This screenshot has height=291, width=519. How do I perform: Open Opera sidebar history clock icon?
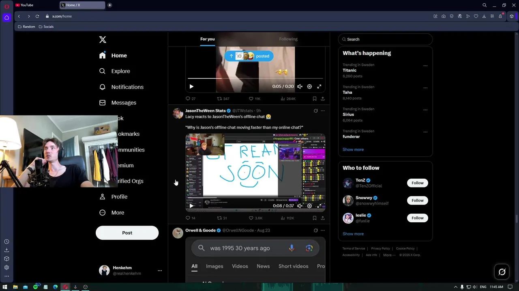pyautogui.click(x=6, y=242)
